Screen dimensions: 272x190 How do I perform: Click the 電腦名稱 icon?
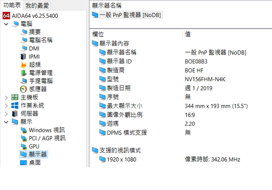pos(23,40)
